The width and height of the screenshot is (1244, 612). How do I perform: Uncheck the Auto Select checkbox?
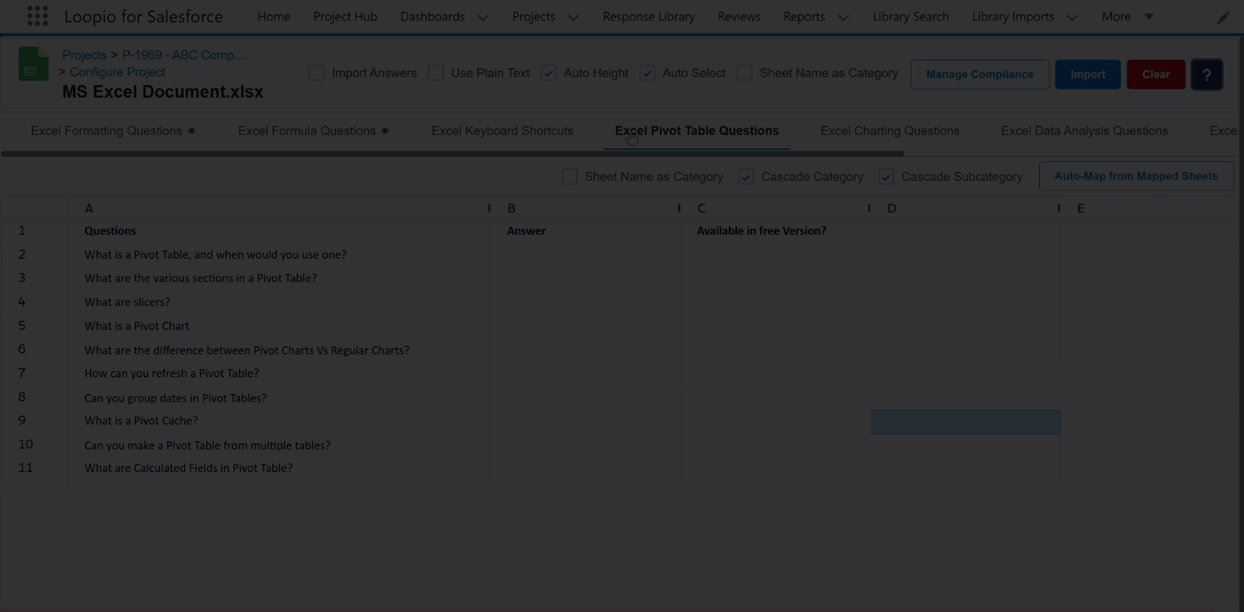coord(647,73)
